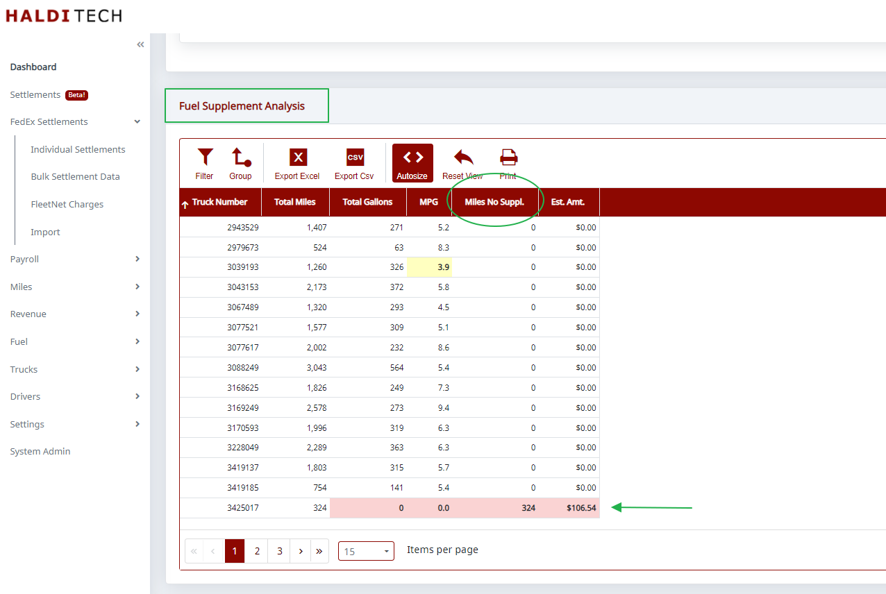Select truck number 3039193
The image size is (886, 594).
(243, 267)
